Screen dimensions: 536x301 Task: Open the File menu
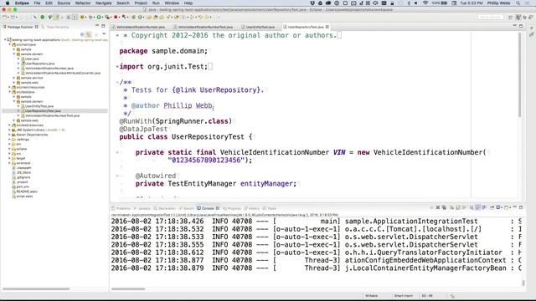[x=37, y=3]
